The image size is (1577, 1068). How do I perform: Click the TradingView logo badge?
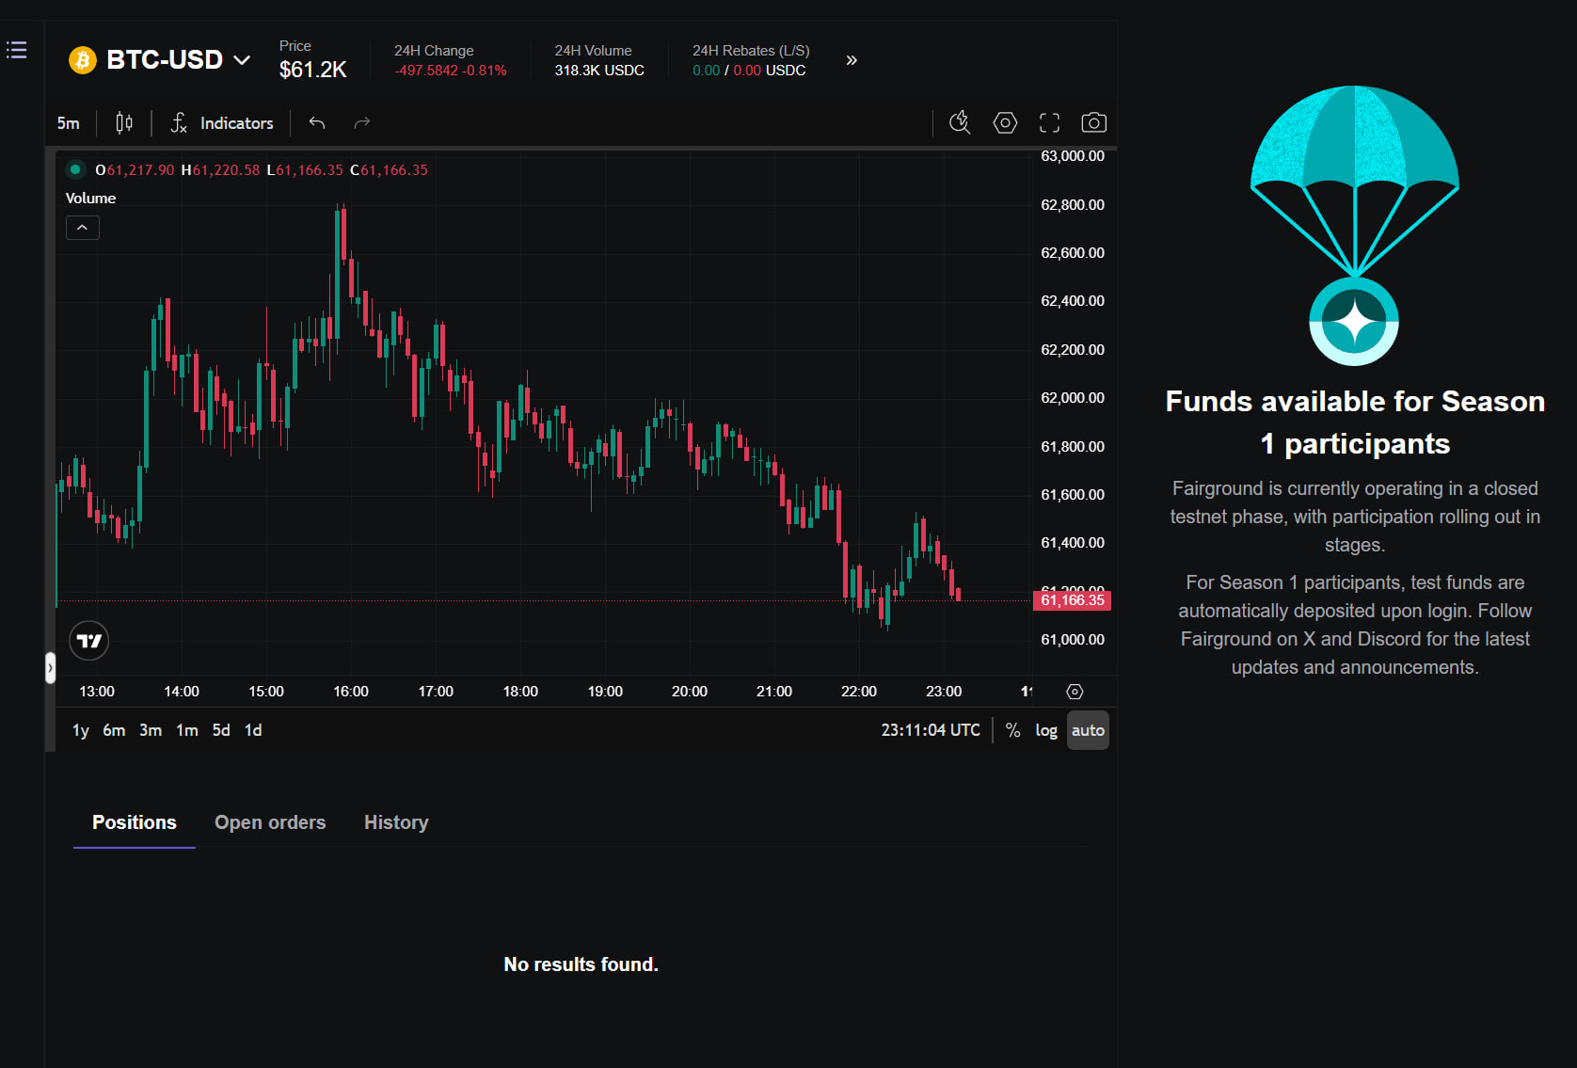[x=89, y=641]
